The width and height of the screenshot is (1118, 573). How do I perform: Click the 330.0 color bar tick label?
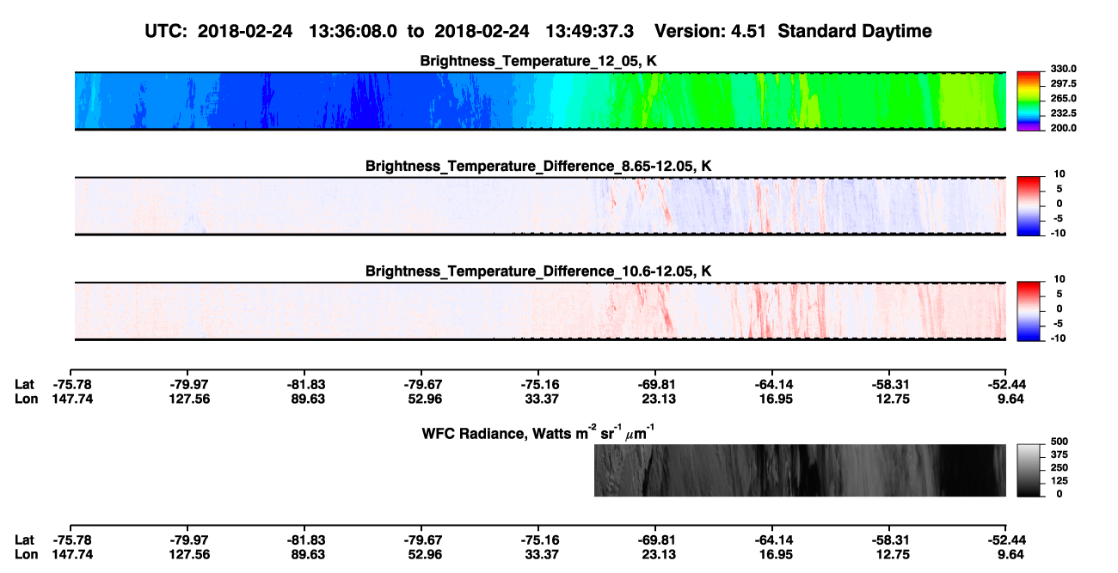coord(1064,69)
